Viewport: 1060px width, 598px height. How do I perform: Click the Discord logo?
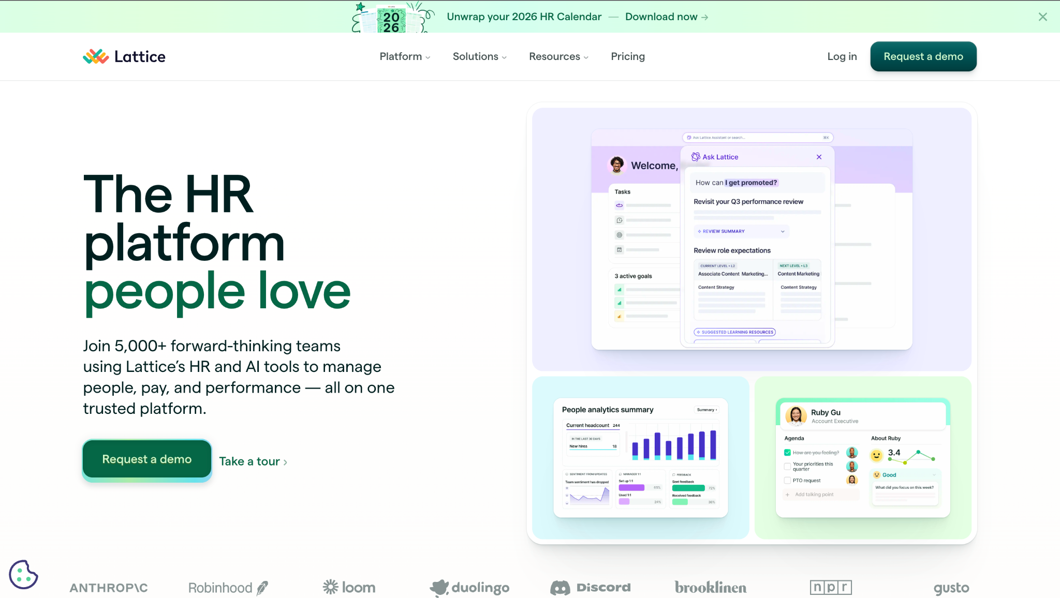tap(591, 588)
